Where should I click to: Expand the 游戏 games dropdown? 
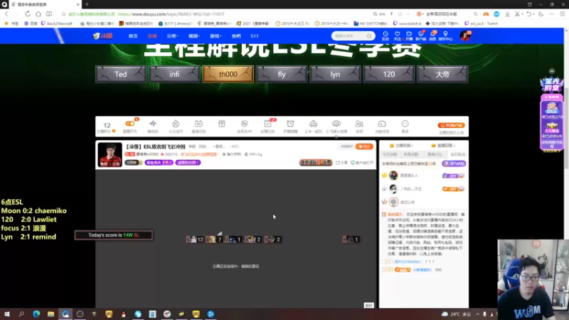pyautogui.click(x=216, y=36)
